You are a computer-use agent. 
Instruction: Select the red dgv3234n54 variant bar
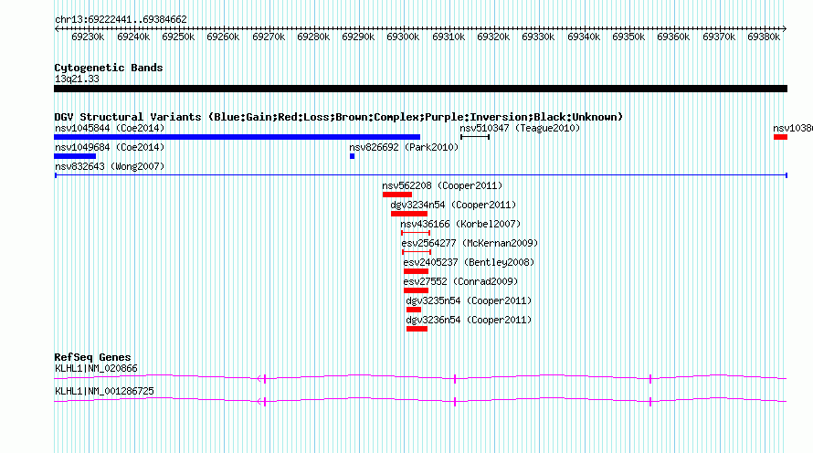coord(409,214)
